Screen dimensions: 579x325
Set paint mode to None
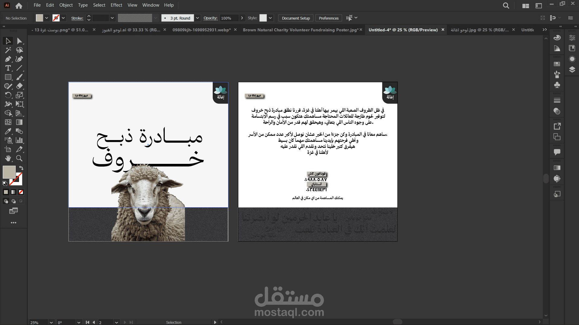pos(21,192)
